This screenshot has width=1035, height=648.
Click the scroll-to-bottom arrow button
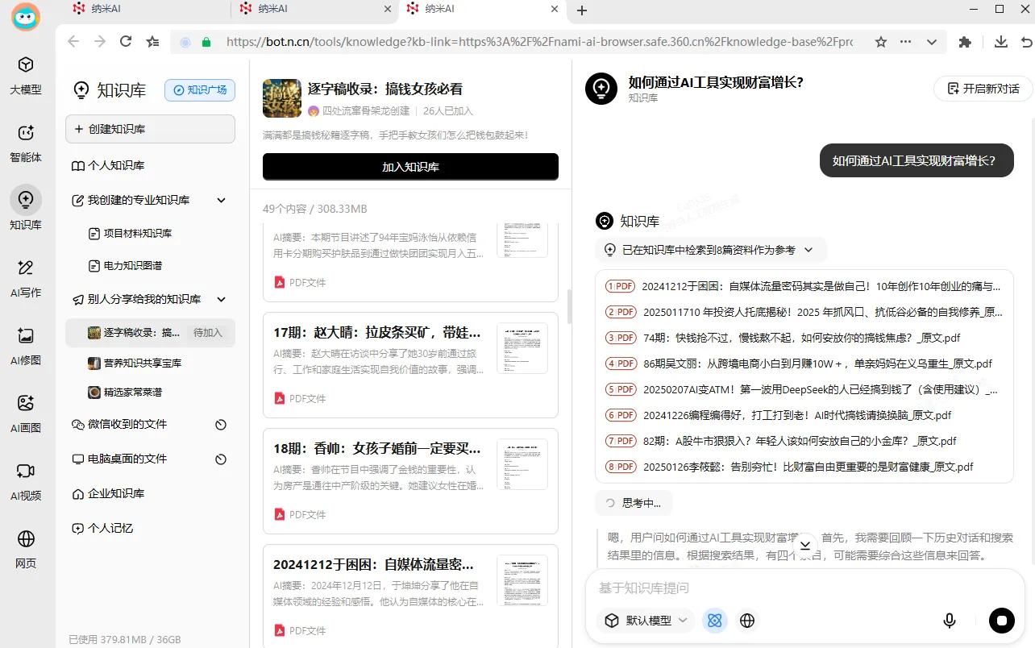point(804,546)
